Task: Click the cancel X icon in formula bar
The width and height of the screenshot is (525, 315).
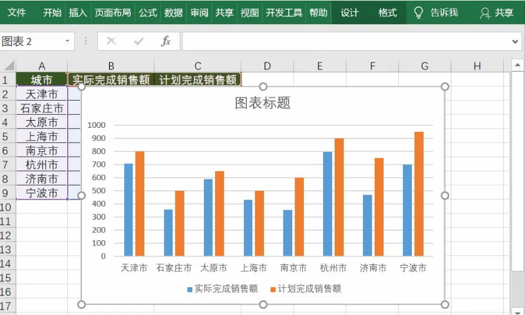Action: [111, 41]
